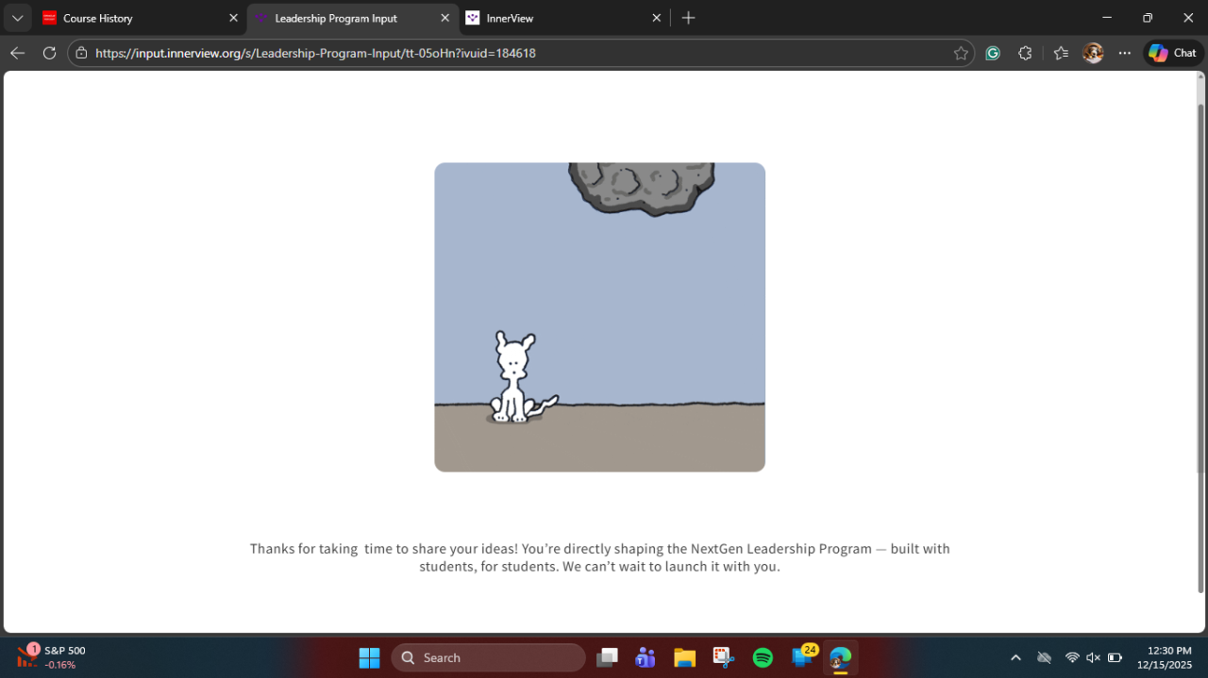The image size is (1208, 678).
Task: Open the taskbar app with 24 badge
Action: coord(803,656)
